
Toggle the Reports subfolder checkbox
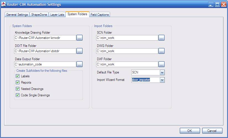click(x=18, y=83)
